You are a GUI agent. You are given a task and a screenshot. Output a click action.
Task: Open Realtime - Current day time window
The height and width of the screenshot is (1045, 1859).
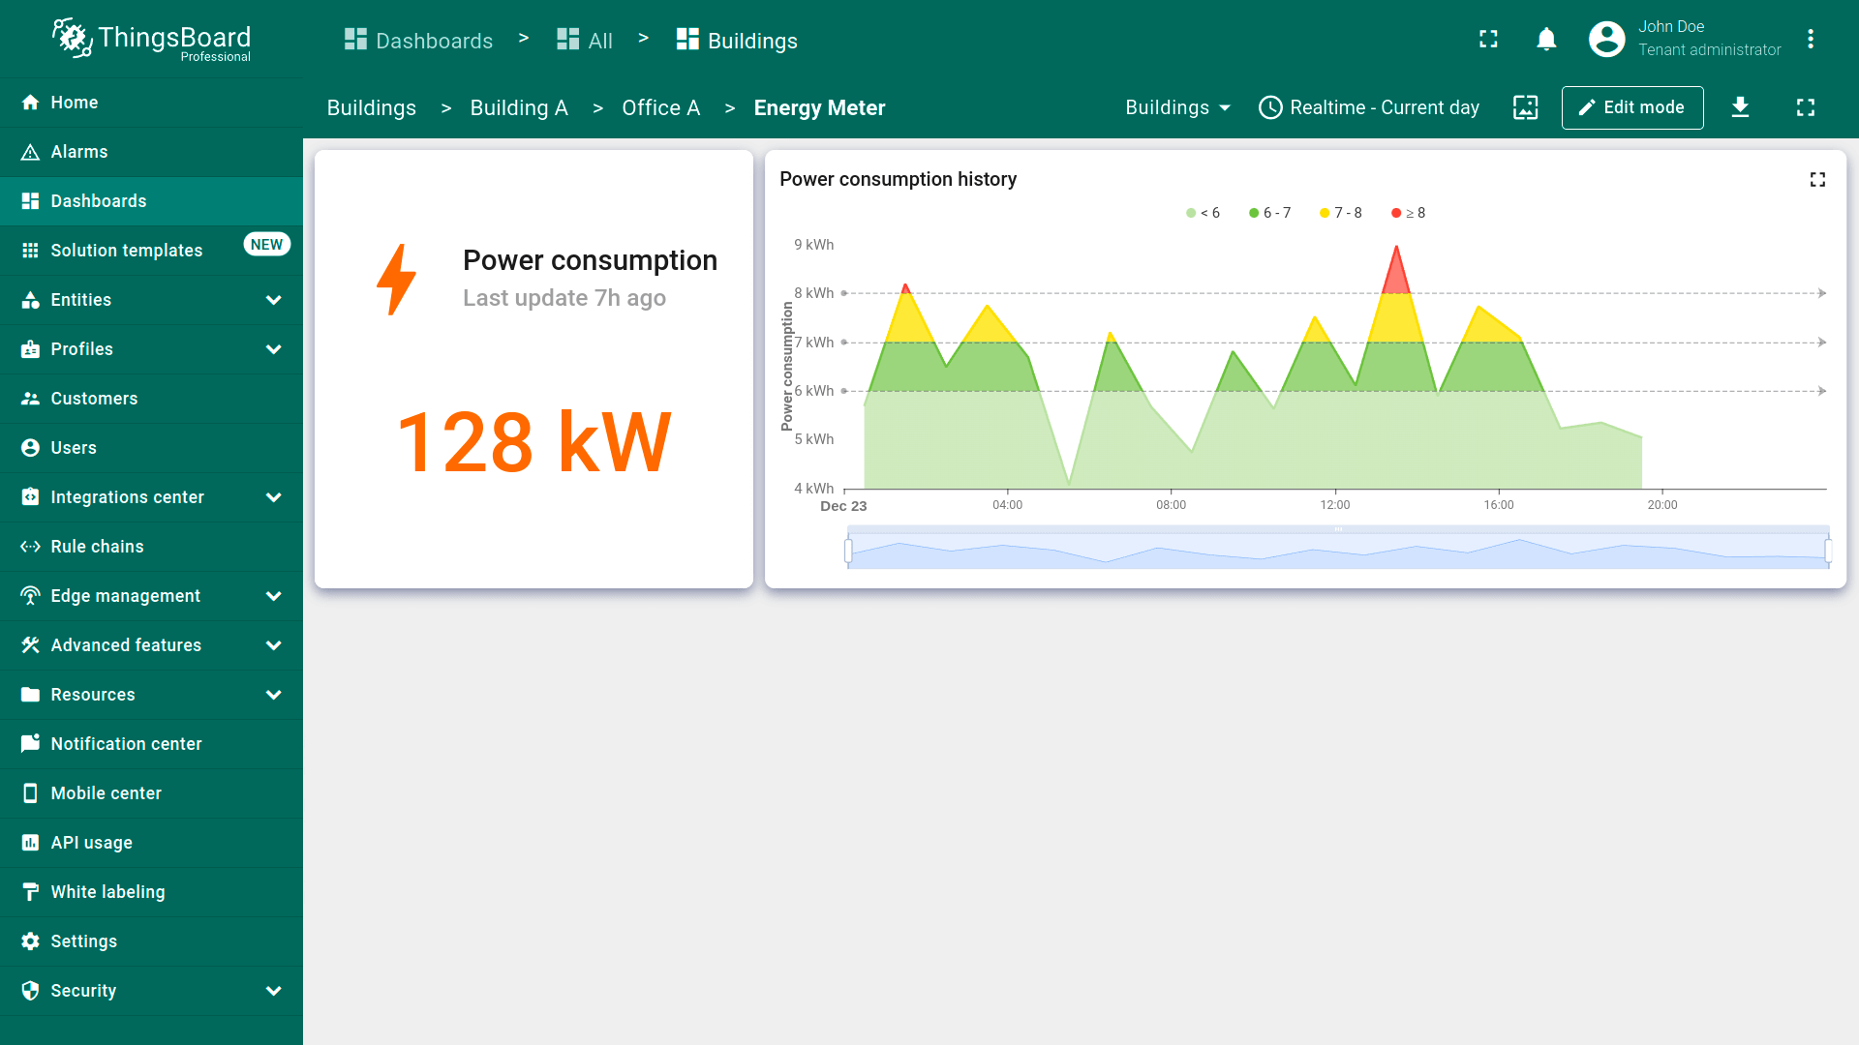pyautogui.click(x=1369, y=107)
